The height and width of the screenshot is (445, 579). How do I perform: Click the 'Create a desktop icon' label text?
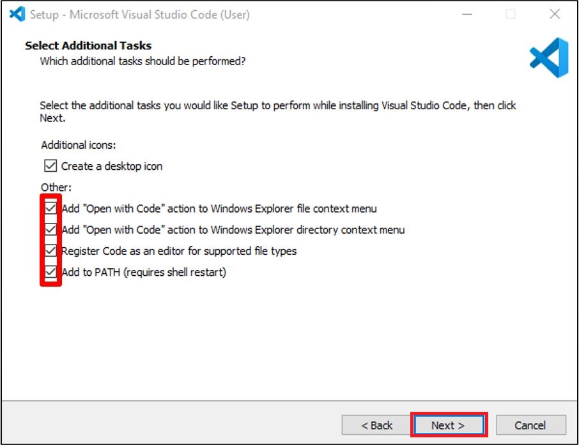click(111, 167)
